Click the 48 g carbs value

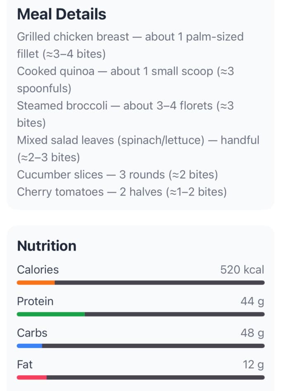tap(252, 333)
